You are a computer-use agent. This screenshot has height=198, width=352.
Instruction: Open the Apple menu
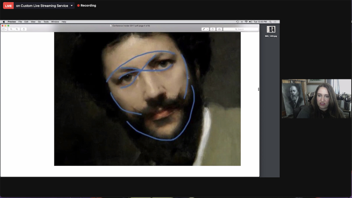4,22
